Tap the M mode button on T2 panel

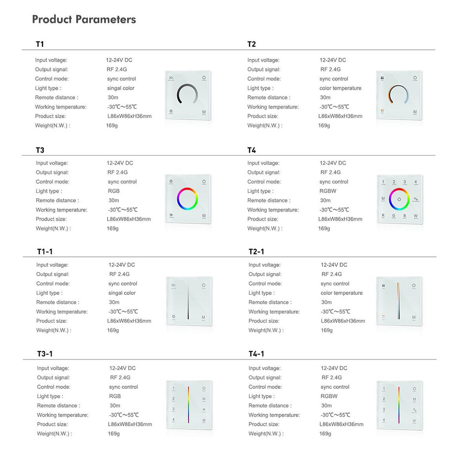point(415,112)
